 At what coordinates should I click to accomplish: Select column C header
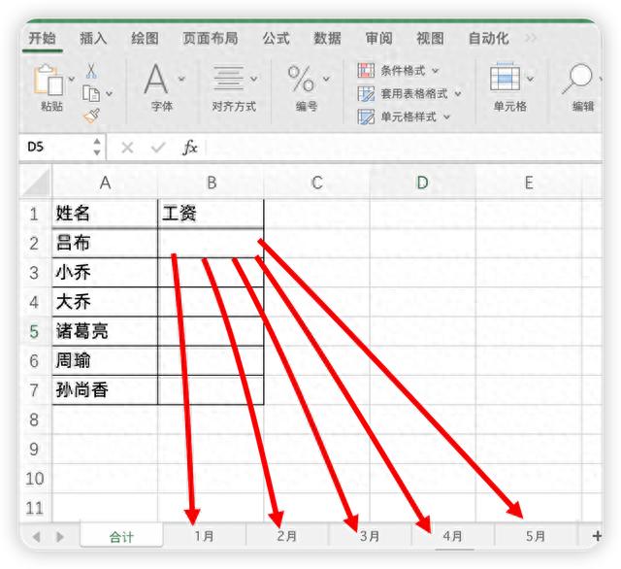[x=317, y=183]
